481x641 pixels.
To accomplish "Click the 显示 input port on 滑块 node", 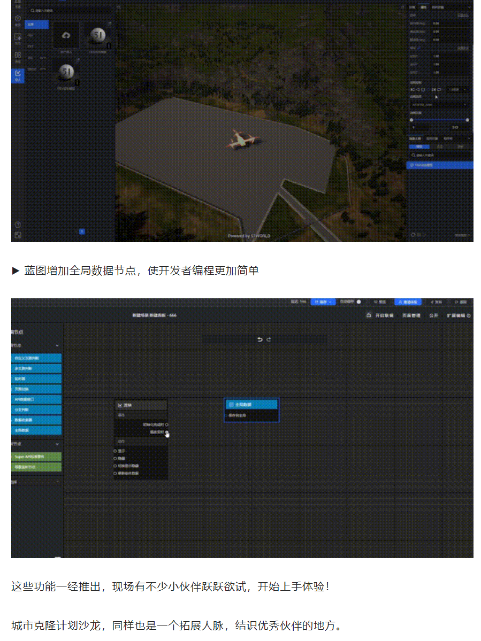I will coord(116,451).
